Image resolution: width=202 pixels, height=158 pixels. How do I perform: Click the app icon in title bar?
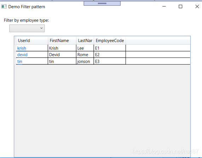tap(4, 7)
